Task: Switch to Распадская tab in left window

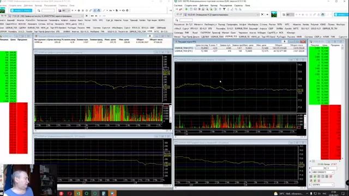Action: (x=42, y=20)
